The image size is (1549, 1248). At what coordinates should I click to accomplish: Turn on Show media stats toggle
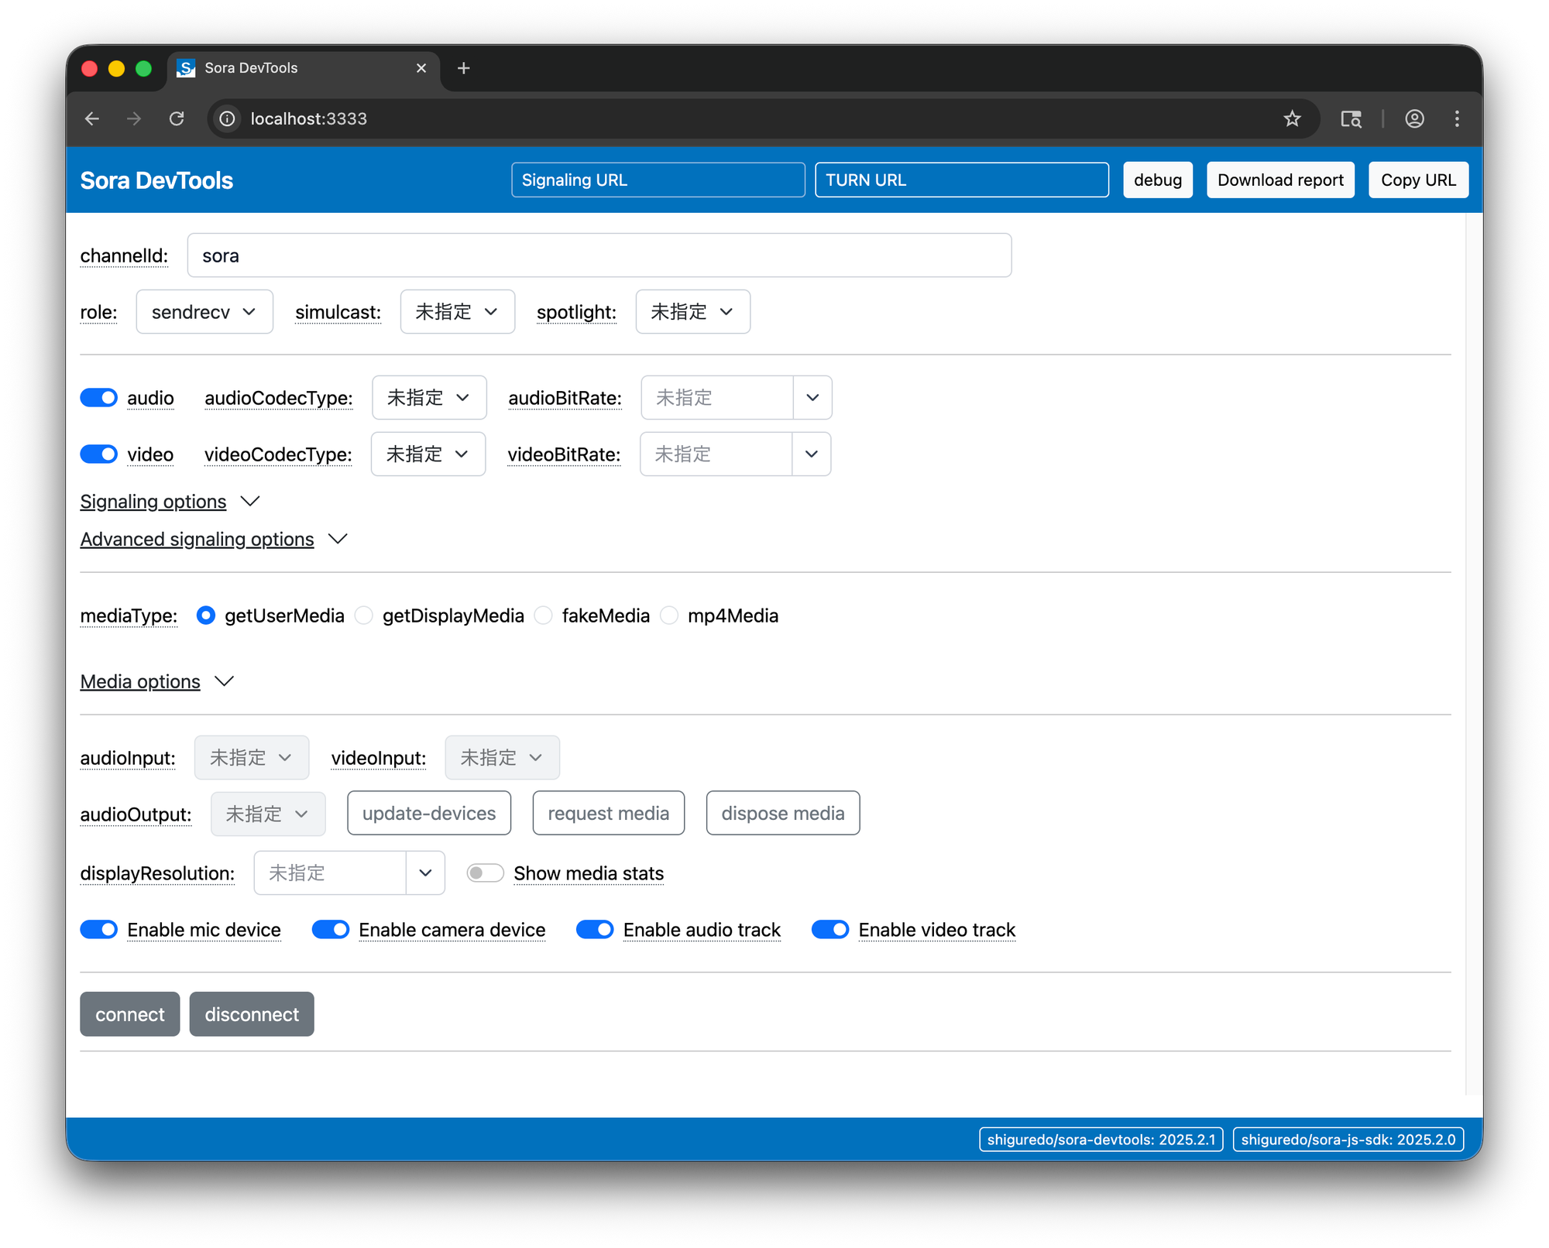tap(485, 873)
